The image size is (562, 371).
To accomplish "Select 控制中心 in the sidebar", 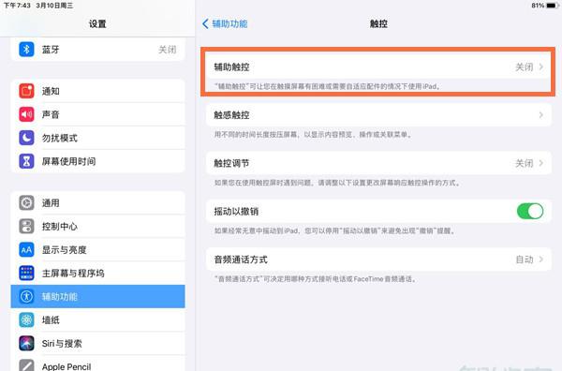I will click(97, 226).
